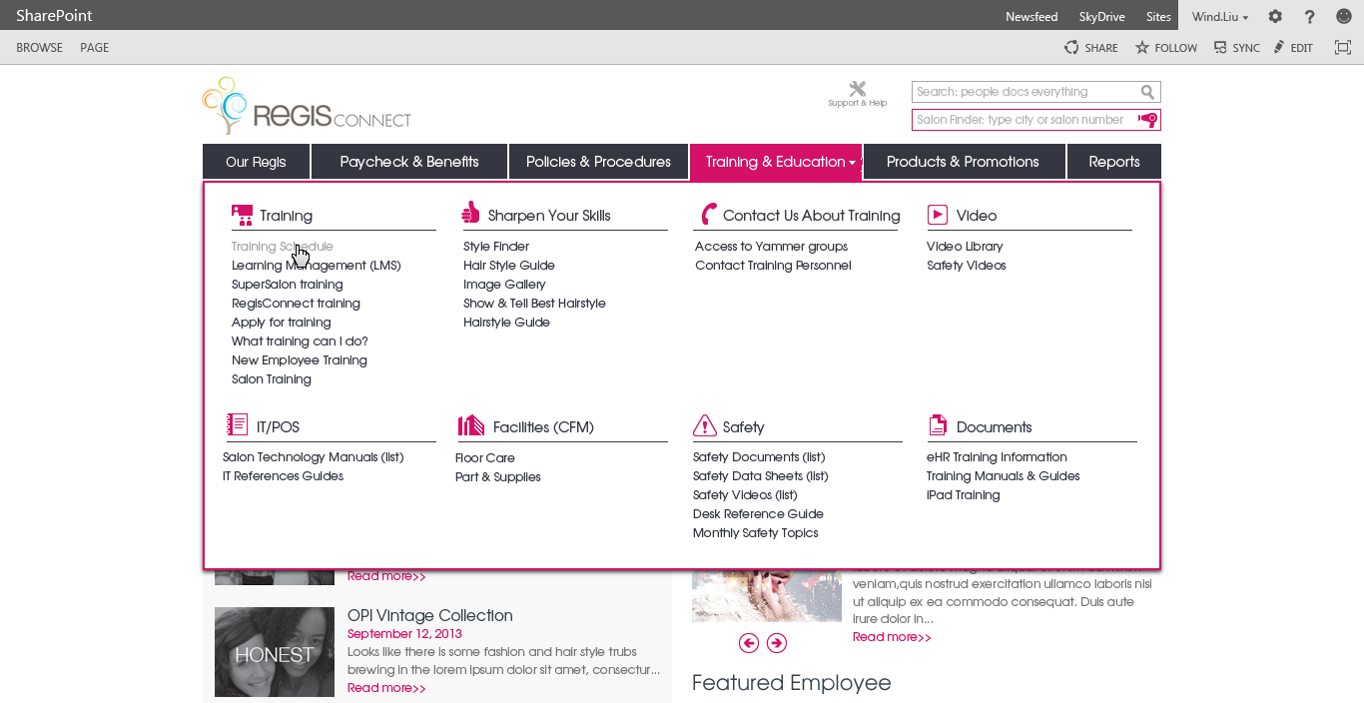1364x703 pixels.
Task: Open Image Gallery link
Action: pyautogui.click(x=504, y=285)
